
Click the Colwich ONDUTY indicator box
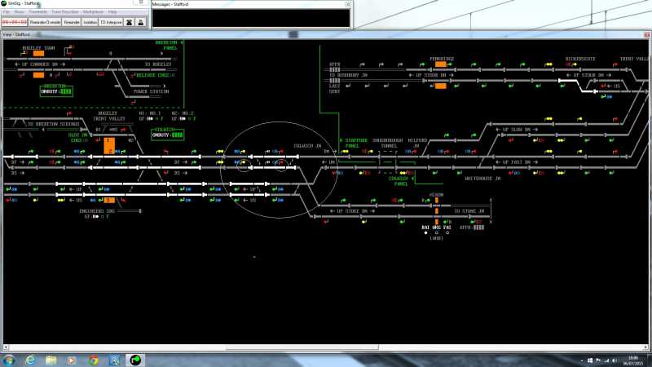point(168,135)
